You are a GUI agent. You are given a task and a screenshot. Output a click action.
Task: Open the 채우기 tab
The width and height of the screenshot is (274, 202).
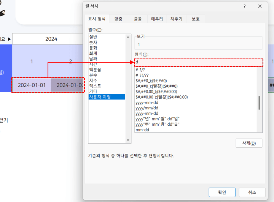point(176,19)
